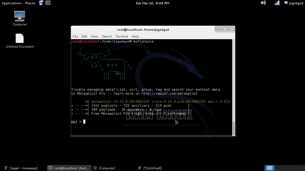Select the Untitled Document desktop icon
This screenshot has height=171, width=305.
pyautogui.click(x=20, y=41)
